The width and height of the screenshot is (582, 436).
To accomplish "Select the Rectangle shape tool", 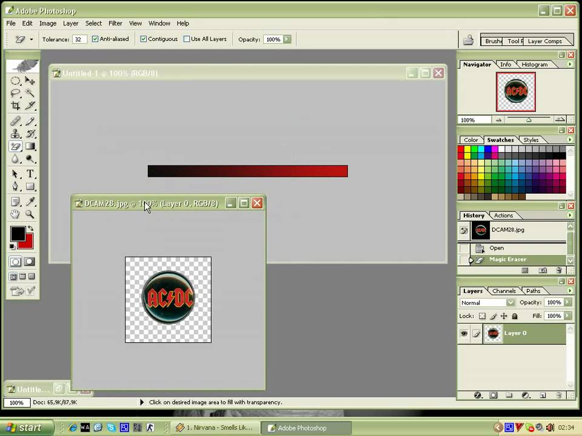I will pos(30,187).
